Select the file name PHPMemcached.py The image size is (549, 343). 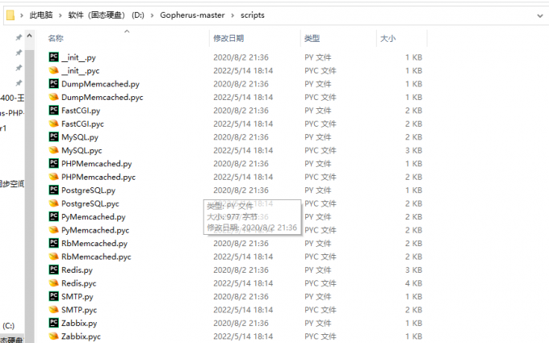(x=97, y=164)
